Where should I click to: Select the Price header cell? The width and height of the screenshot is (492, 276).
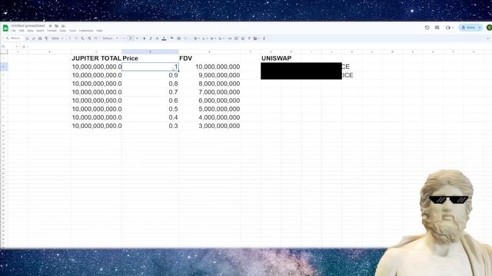[151, 58]
